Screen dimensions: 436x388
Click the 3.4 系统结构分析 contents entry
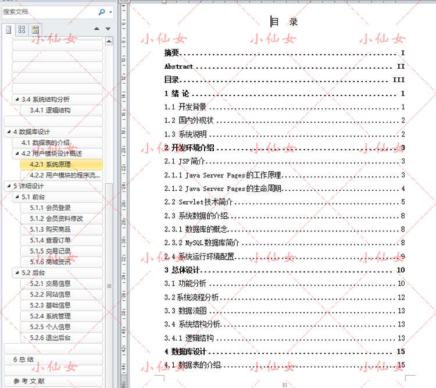click(x=284, y=324)
